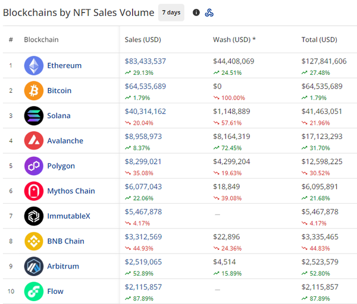
Task: Click the Ethereum logo icon
Action: (33, 65)
